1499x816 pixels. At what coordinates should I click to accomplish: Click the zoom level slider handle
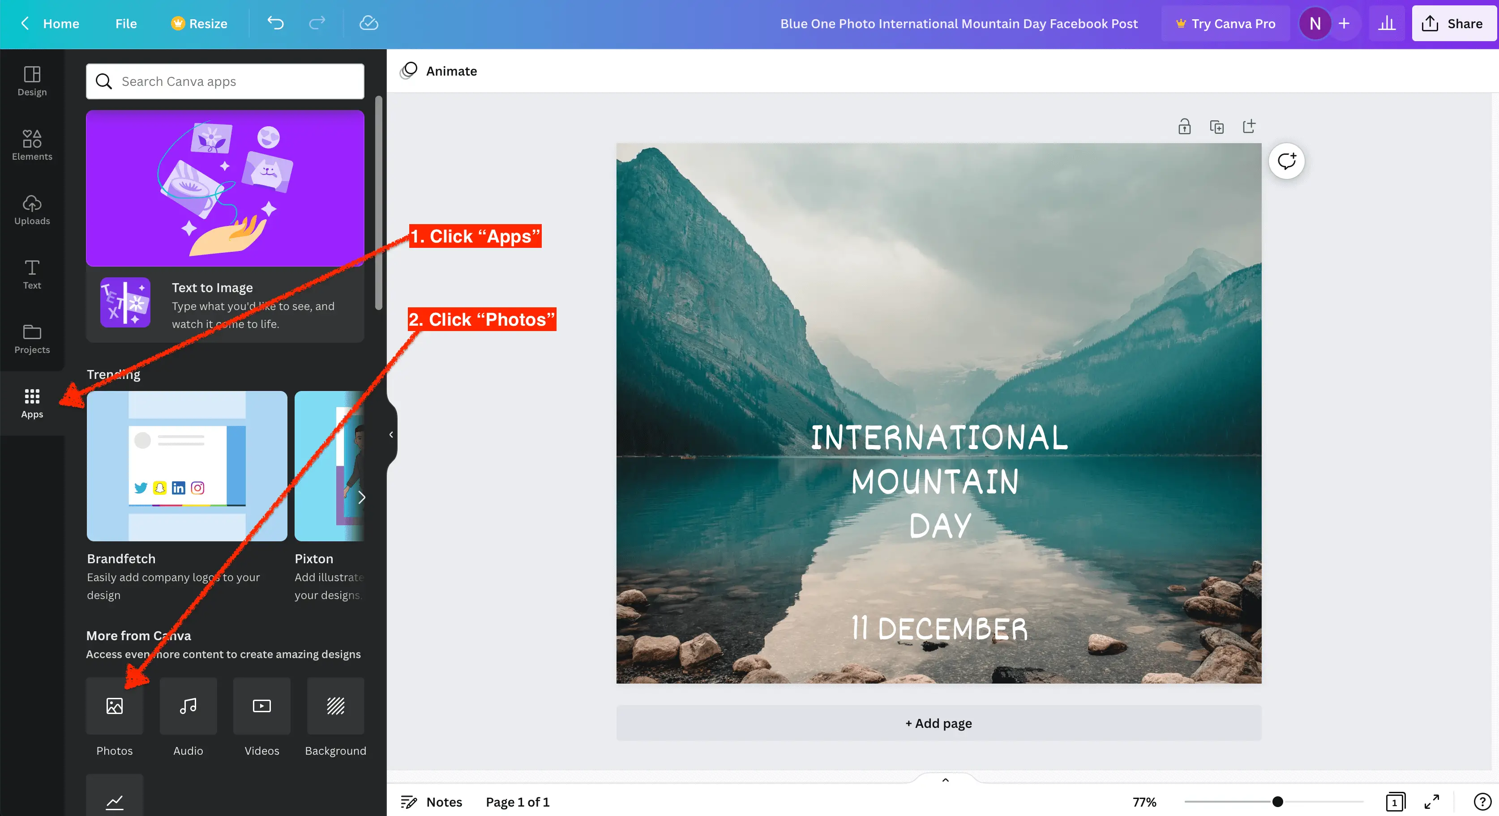click(1277, 802)
